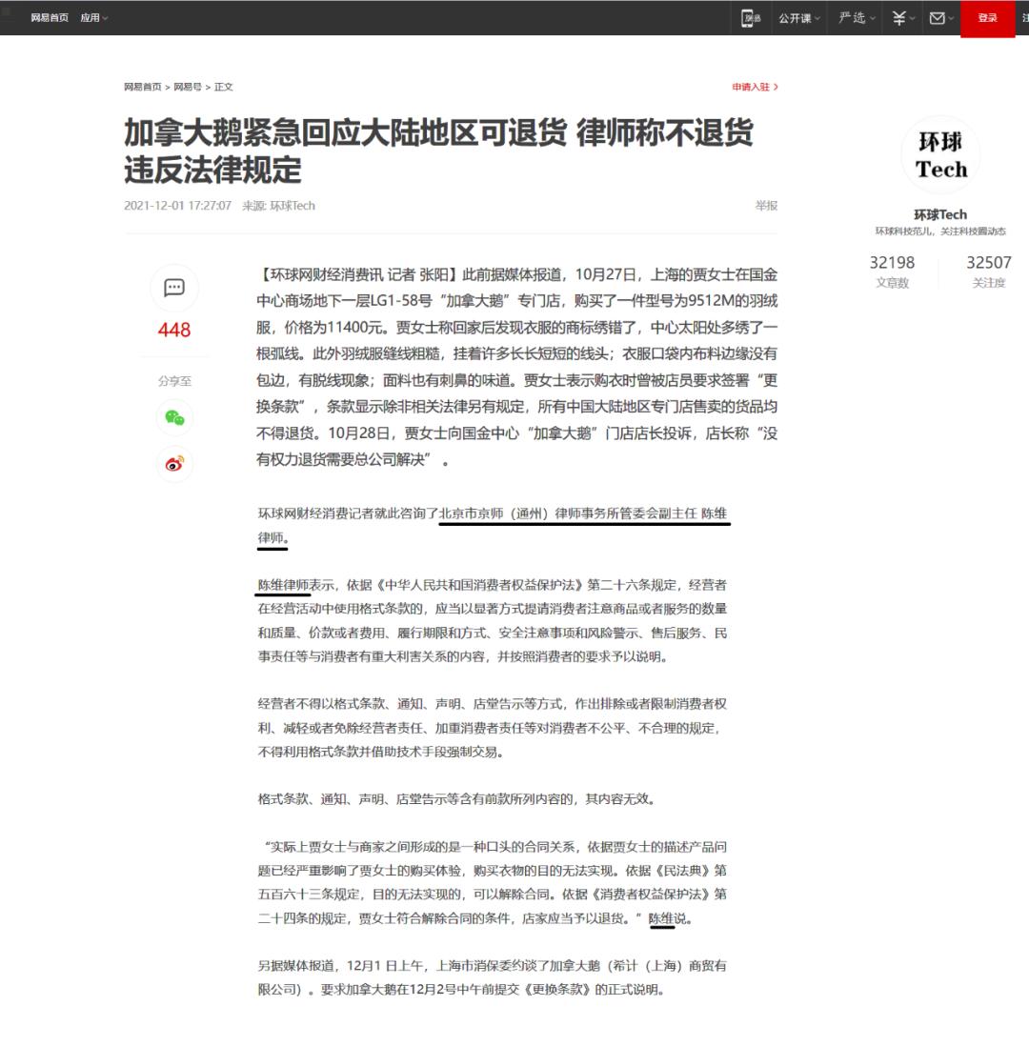Viewport: 1029px width, 1046px height.
Task: Share article via WeChat icon
Action: [175, 417]
